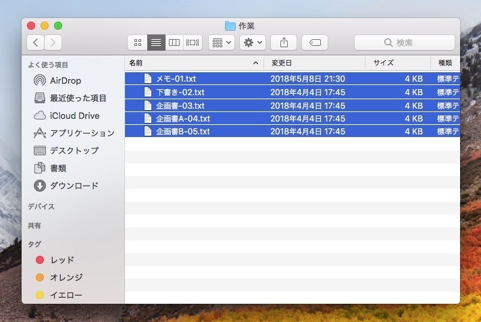Open the item arrangement dropdown
This screenshot has height=322, width=481.
pyautogui.click(x=221, y=43)
